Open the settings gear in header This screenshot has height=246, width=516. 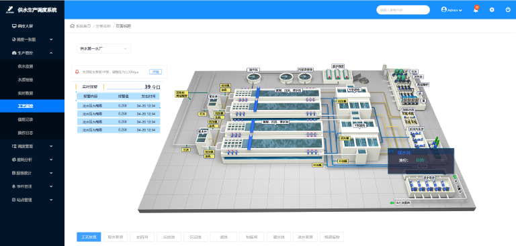tap(492, 10)
